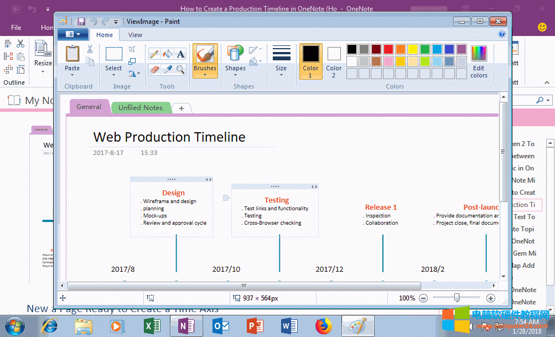Select the Magnifier tool
The image size is (555, 337).
click(180, 69)
